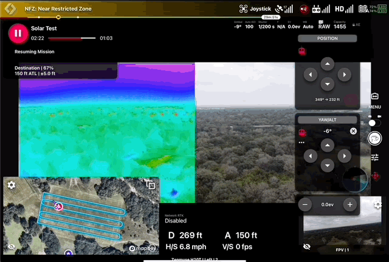Decrease exposure with the minus button
The image size is (389, 262).
pos(305,204)
